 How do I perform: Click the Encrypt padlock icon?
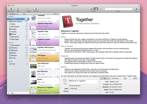[x=36, y=9]
